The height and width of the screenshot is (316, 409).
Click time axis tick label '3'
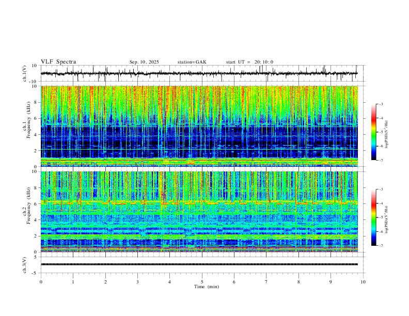[x=137, y=282]
